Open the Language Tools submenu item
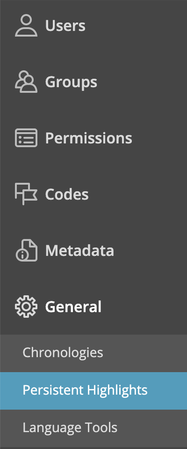 pyautogui.click(x=93, y=428)
